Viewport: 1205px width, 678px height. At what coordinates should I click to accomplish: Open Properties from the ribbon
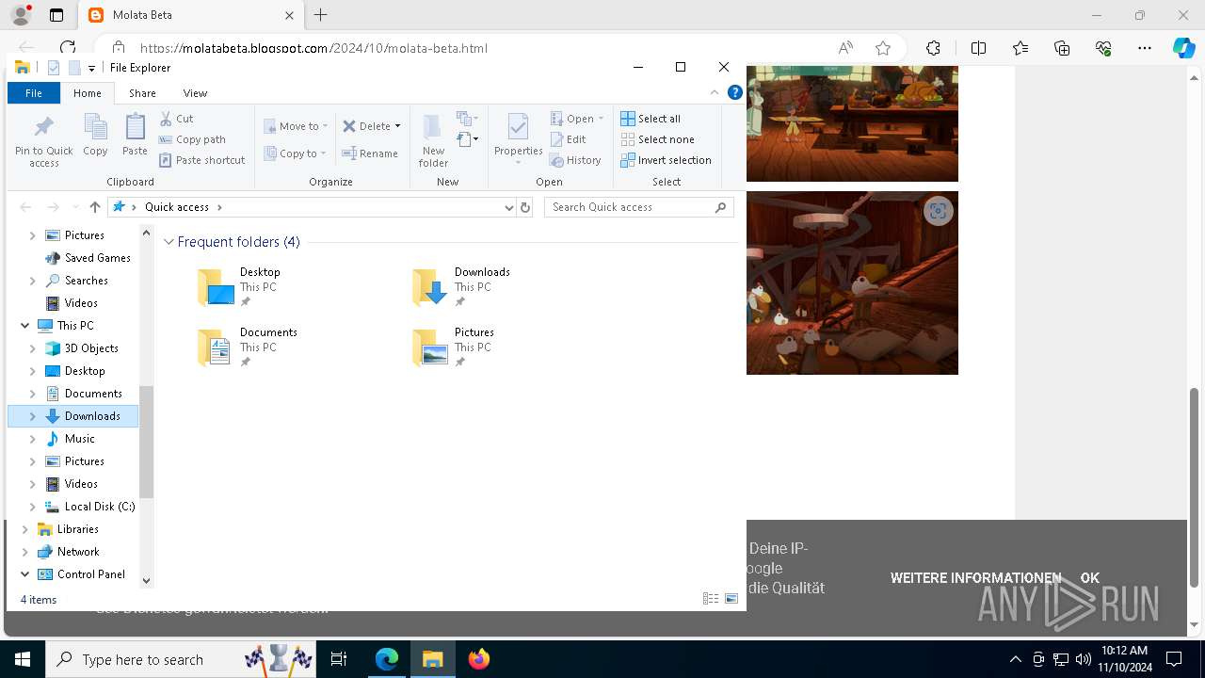click(x=519, y=137)
